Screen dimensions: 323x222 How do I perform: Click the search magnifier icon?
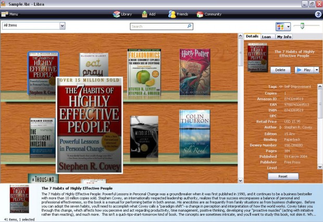pyautogui.click(x=189, y=26)
